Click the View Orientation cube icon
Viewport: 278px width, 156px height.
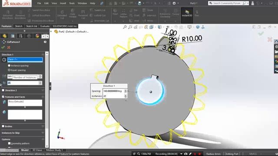click(152, 27)
